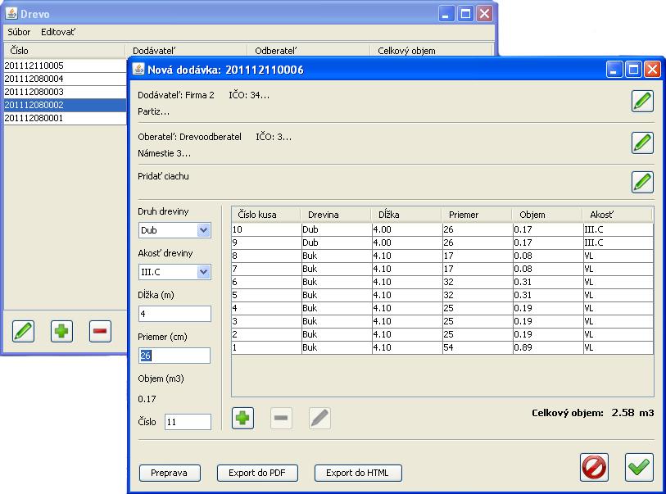Add new log piece with green plus
This screenshot has width=666, height=494.
coord(242,418)
